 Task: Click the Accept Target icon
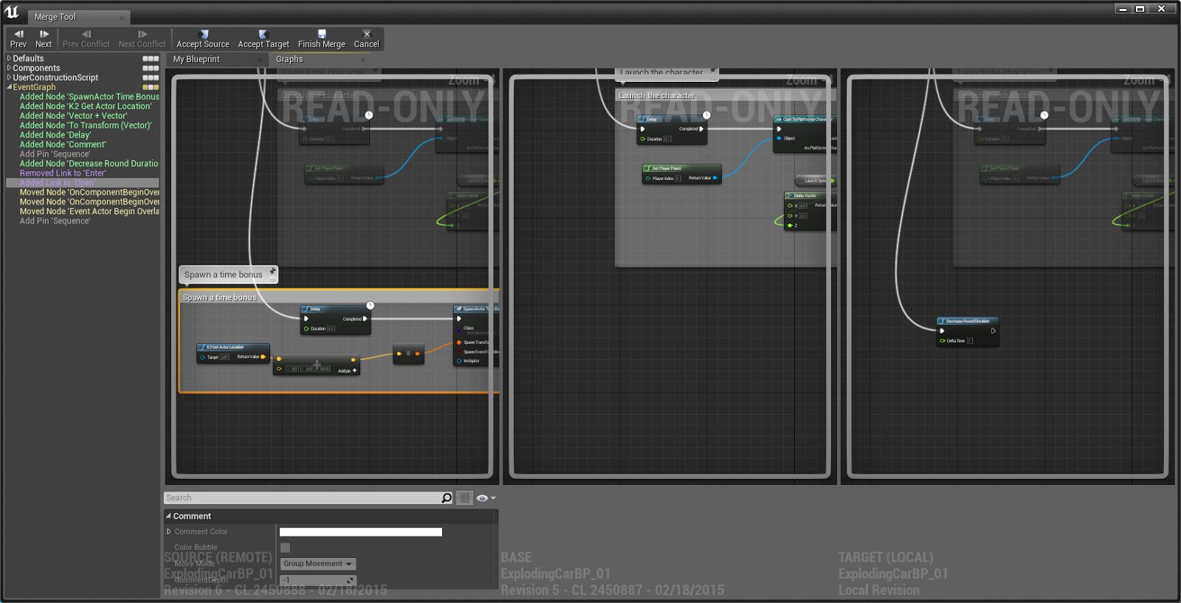[263, 34]
